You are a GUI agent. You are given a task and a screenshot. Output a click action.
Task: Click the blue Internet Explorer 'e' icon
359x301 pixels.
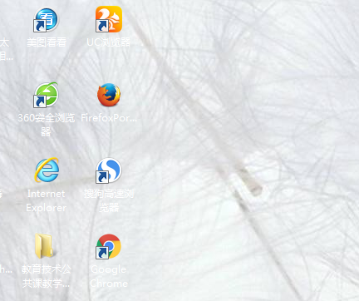pyautogui.click(x=47, y=170)
